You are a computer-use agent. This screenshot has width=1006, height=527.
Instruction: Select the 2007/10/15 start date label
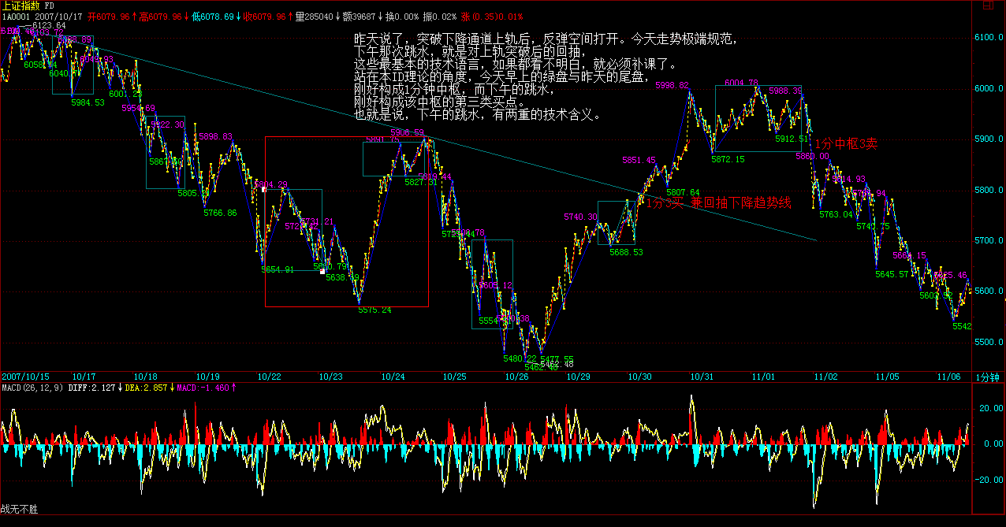click(26, 377)
